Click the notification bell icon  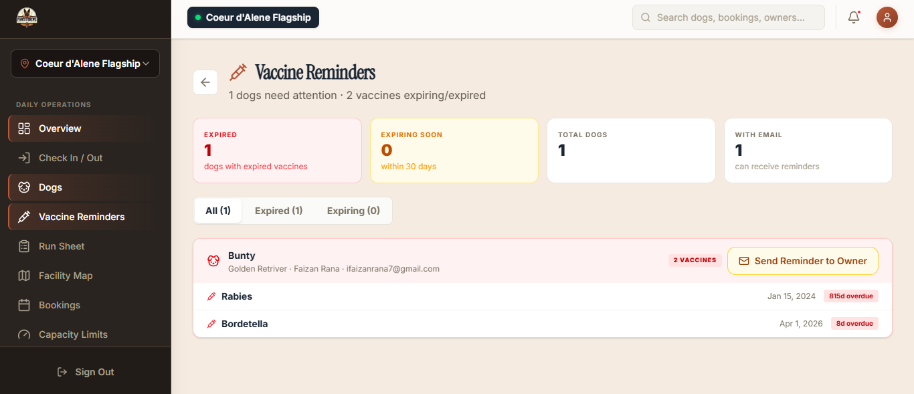(854, 17)
